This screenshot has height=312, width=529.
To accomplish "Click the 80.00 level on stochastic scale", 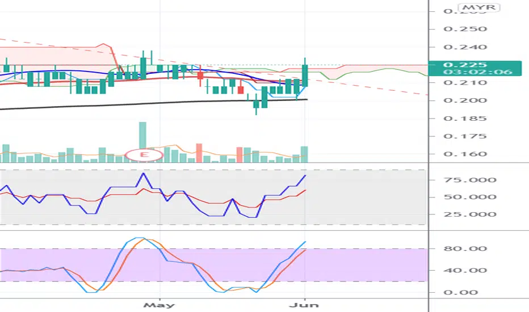I will pyautogui.click(x=465, y=248).
